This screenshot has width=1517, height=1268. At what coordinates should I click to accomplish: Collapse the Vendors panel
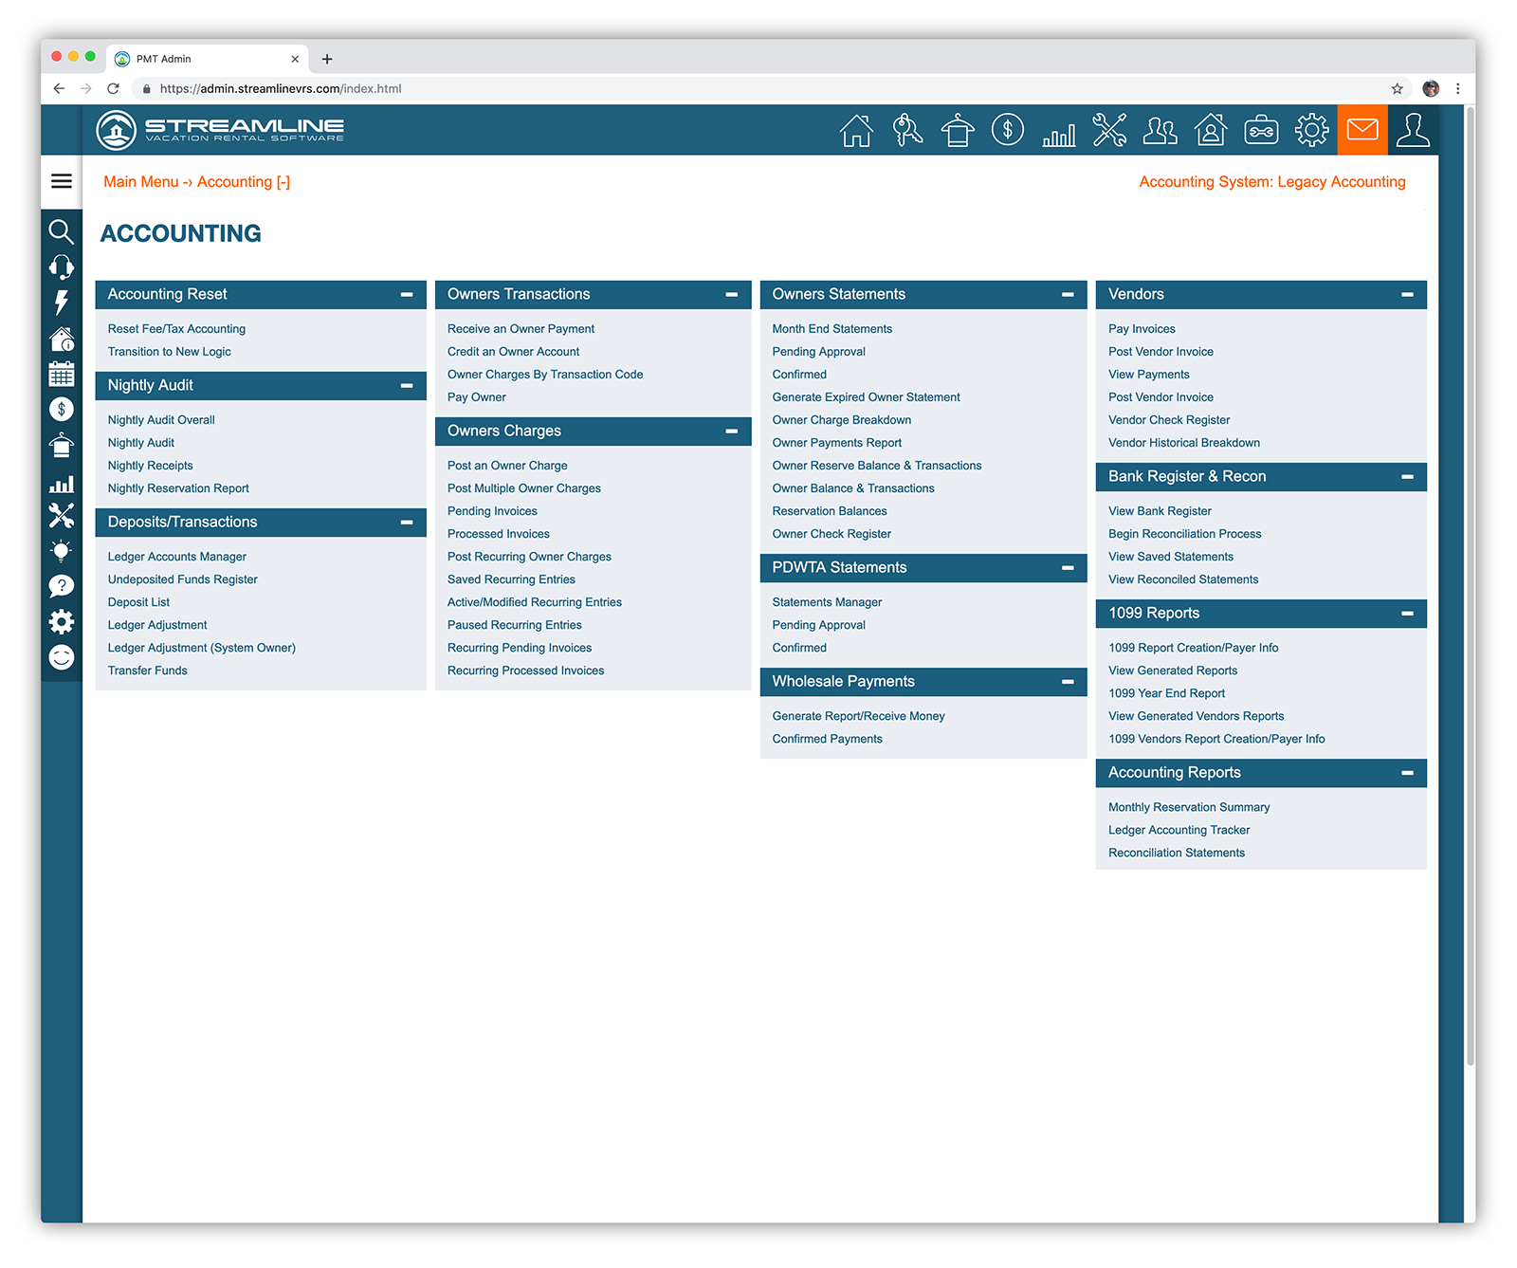[x=1407, y=294]
